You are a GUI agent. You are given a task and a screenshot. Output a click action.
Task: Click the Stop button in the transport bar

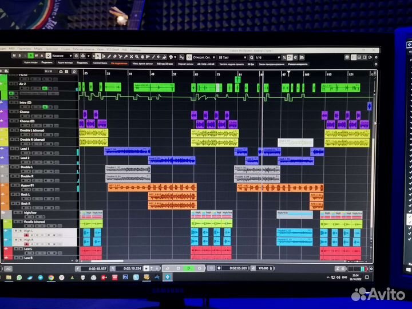[179, 268]
